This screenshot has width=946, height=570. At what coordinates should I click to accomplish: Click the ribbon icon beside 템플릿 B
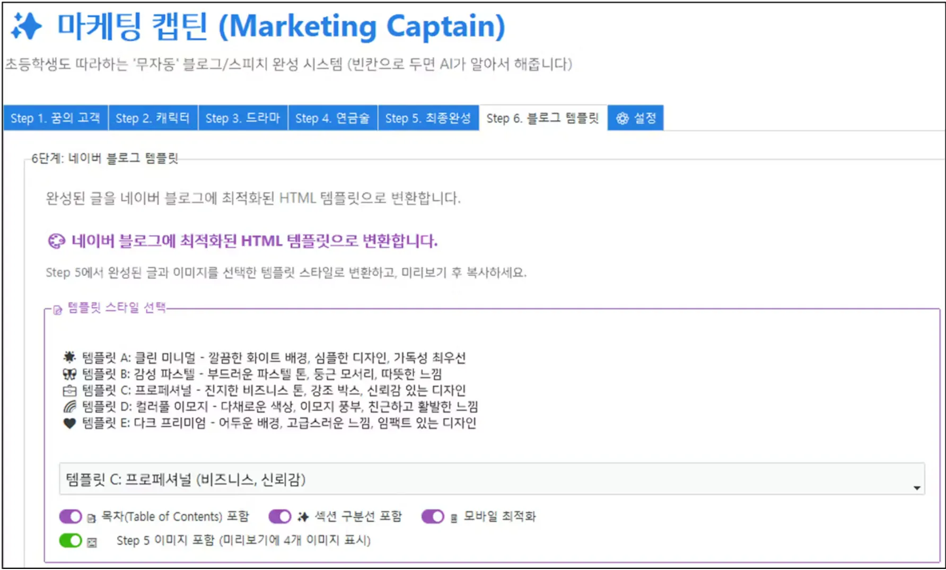pos(71,374)
